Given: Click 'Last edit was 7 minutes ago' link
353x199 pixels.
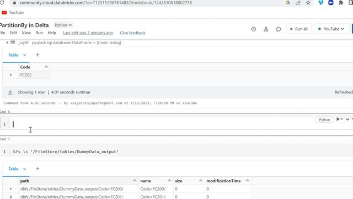Looking at the screenshot, I should click(x=88, y=33).
